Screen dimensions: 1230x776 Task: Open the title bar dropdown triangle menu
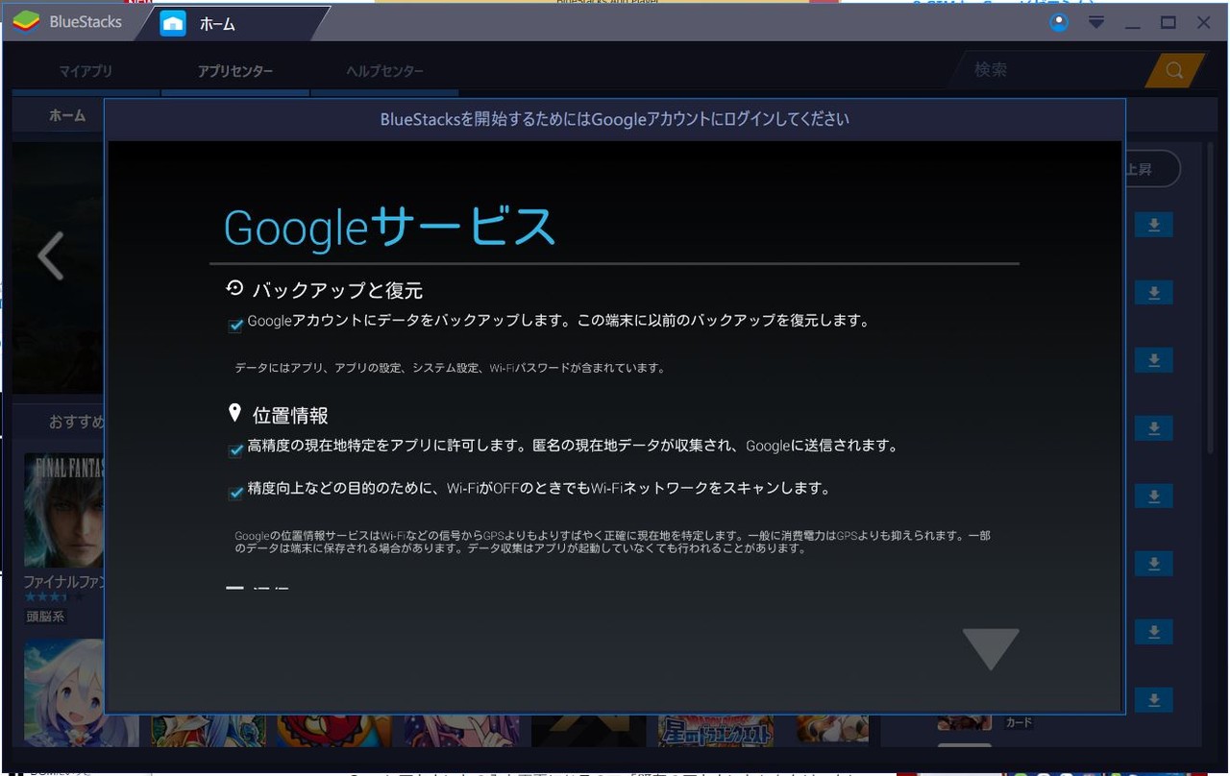[1095, 22]
